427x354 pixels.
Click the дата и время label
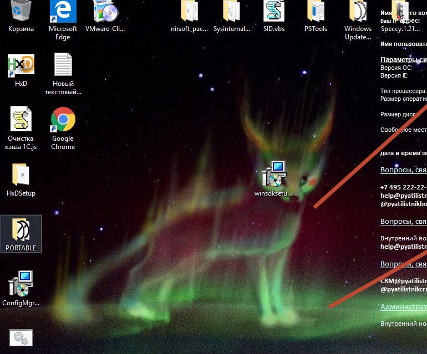coord(403,153)
